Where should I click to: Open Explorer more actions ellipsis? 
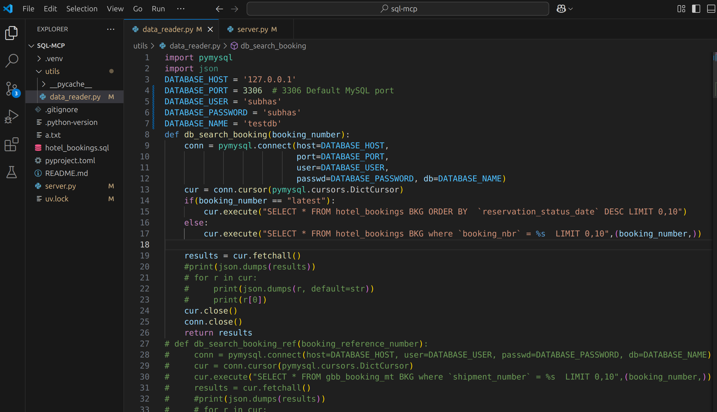point(111,29)
